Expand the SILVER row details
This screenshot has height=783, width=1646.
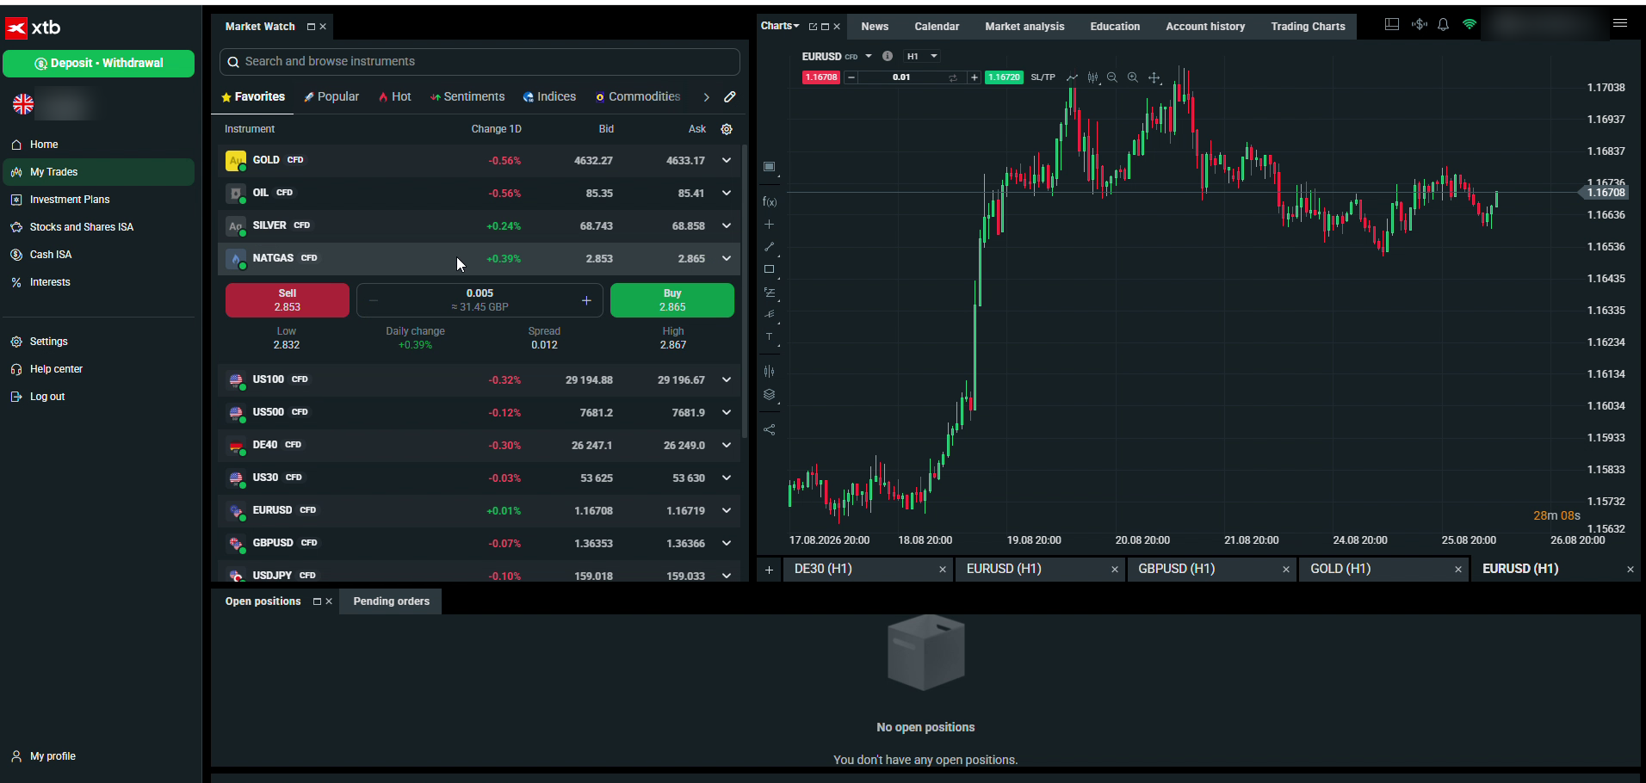pos(727,225)
